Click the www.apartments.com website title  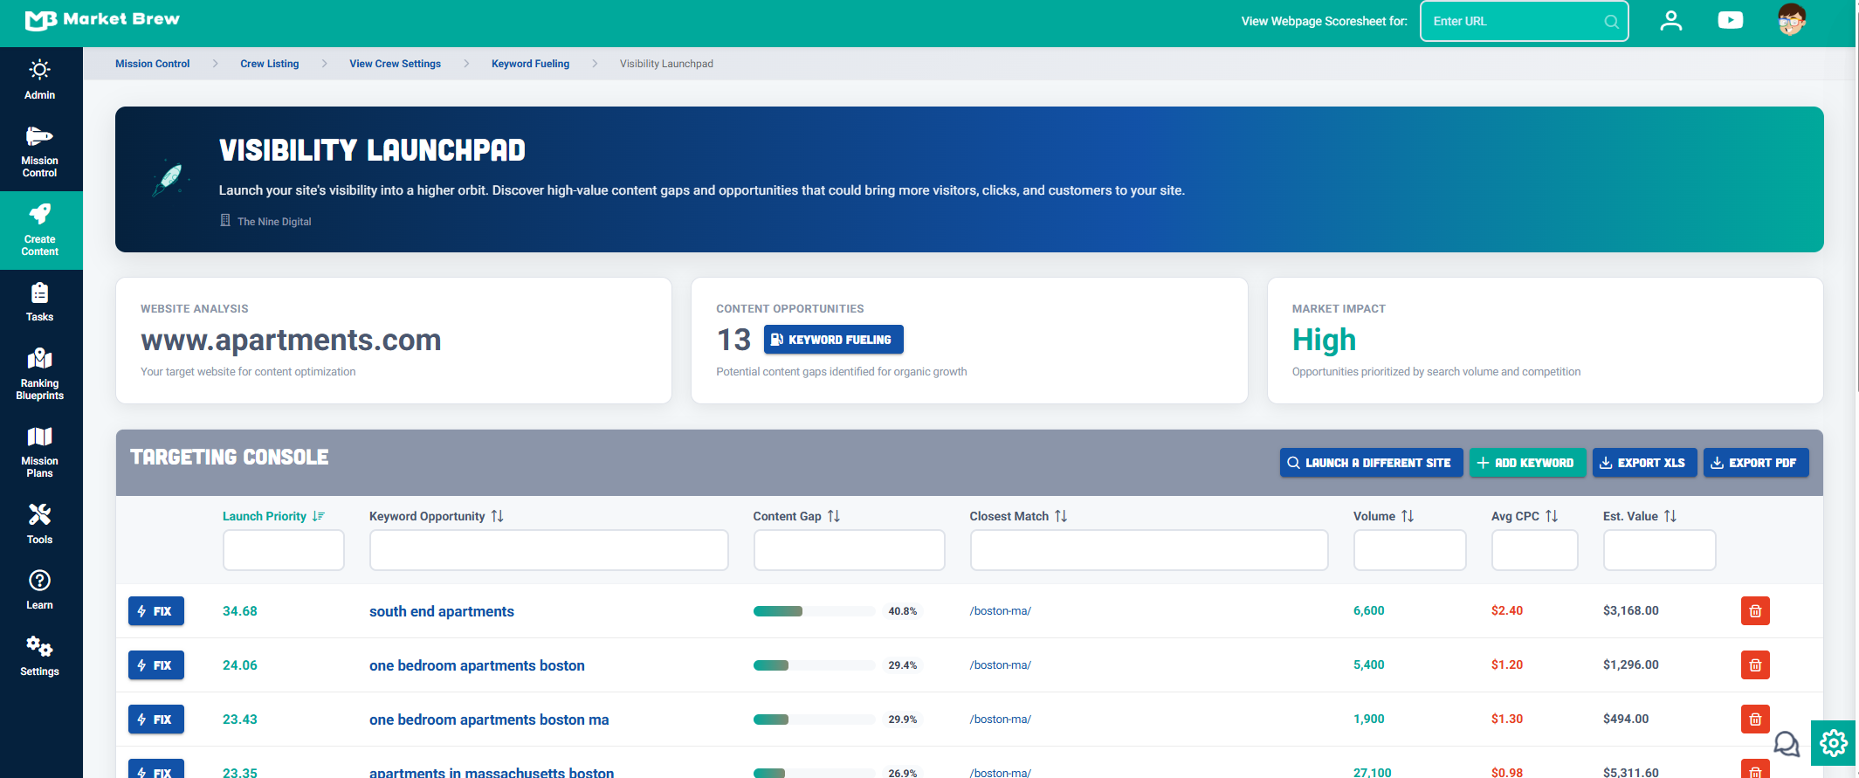click(x=291, y=340)
